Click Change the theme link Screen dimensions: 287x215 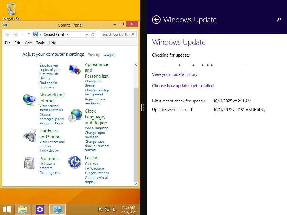tap(94, 83)
